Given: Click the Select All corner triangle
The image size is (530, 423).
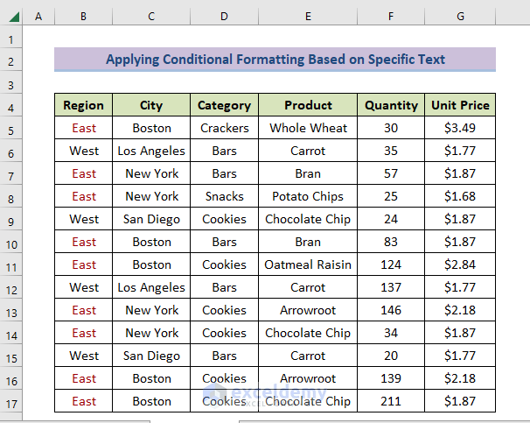Looking at the screenshot, I should click(x=11, y=17).
